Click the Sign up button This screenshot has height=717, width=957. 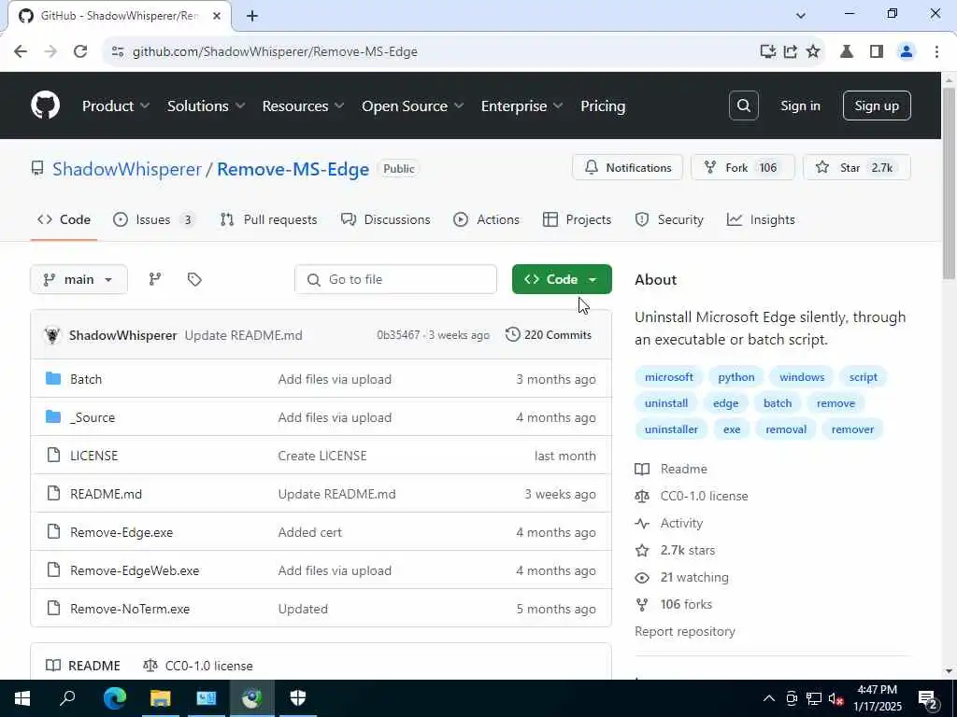coord(877,105)
